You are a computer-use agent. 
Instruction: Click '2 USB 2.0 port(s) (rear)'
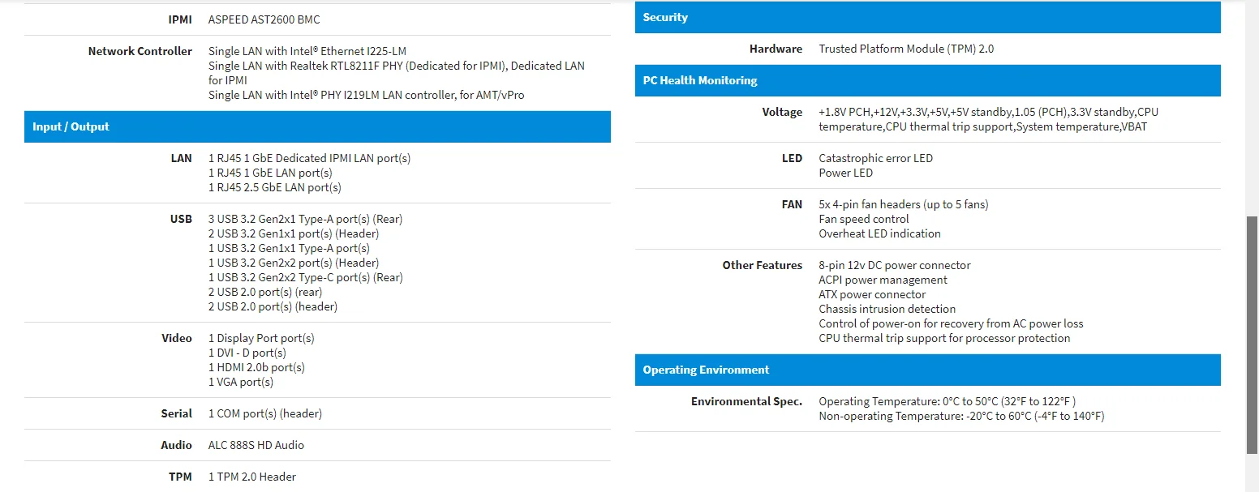265,292
